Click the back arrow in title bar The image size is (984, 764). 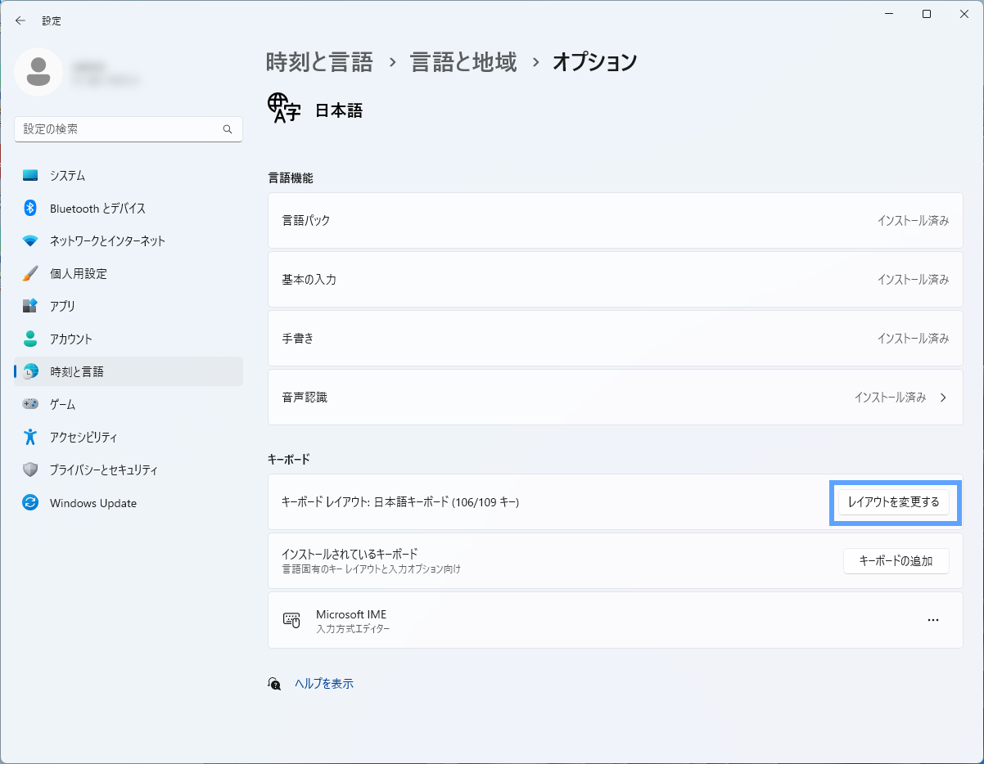pos(20,20)
